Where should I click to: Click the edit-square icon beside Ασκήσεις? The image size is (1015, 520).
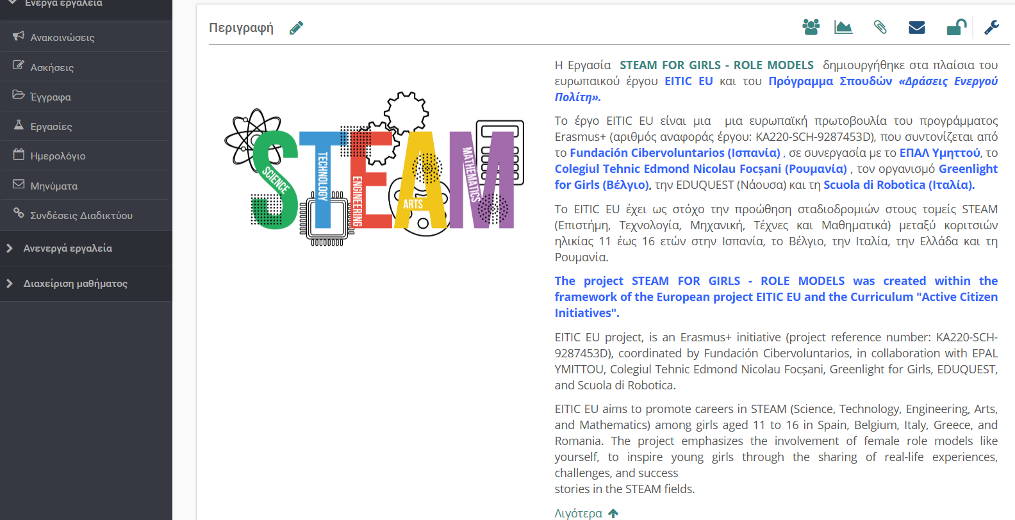pos(19,65)
